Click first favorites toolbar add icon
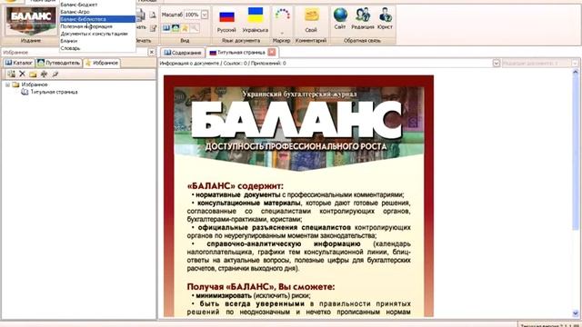Image resolution: width=582 pixels, height=327 pixels. click(12, 74)
